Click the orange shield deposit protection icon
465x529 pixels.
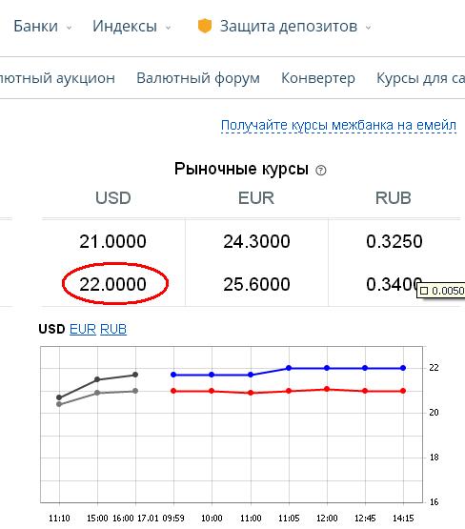point(204,26)
